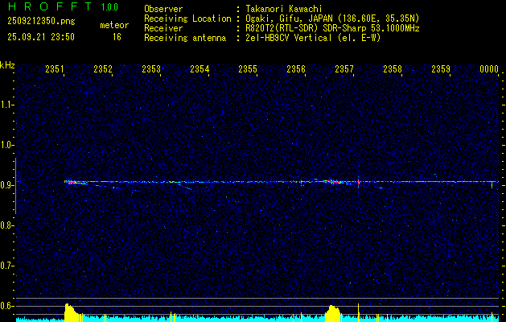Click the 0000 time marker
Image resolution: width=506 pixels, height=322 pixels.
click(x=489, y=69)
